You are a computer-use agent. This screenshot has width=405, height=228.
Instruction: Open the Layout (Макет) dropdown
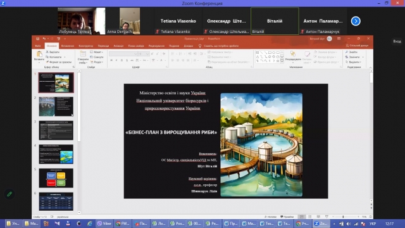tap(97, 52)
